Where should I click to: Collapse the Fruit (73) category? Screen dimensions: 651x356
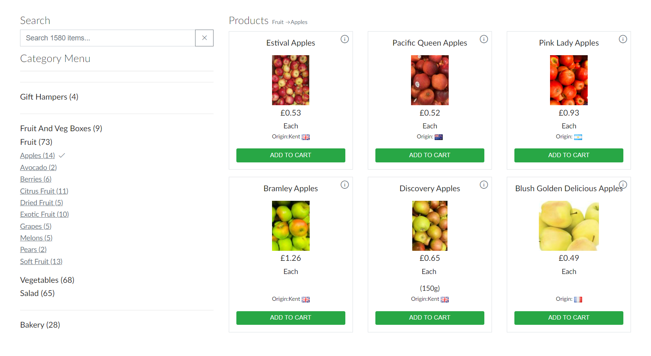coord(36,142)
